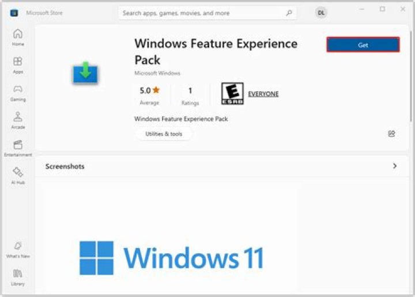
Task: Open the Entertainment section
Action: tap(18, 148)
